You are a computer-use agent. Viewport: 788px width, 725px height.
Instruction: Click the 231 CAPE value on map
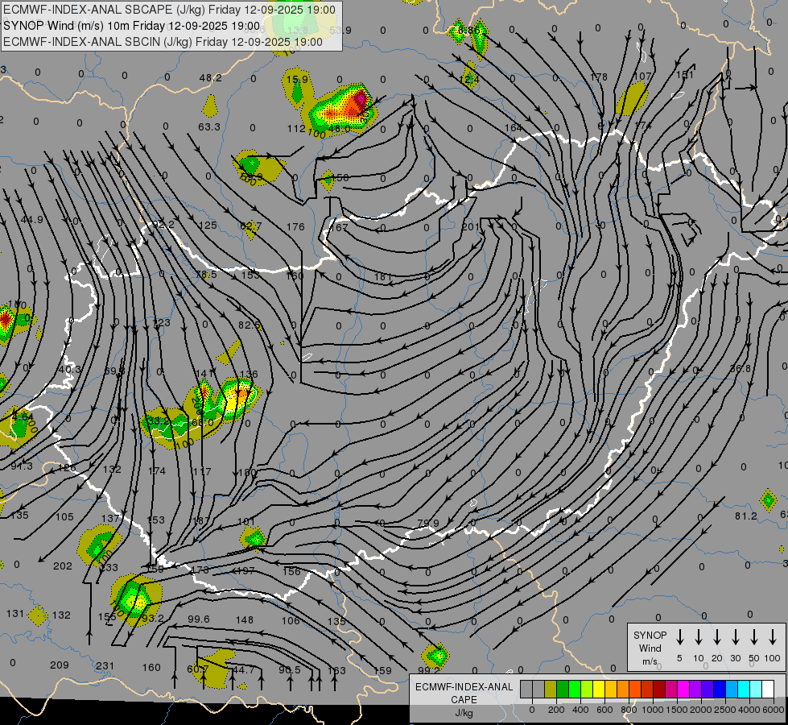coord(105,666)
